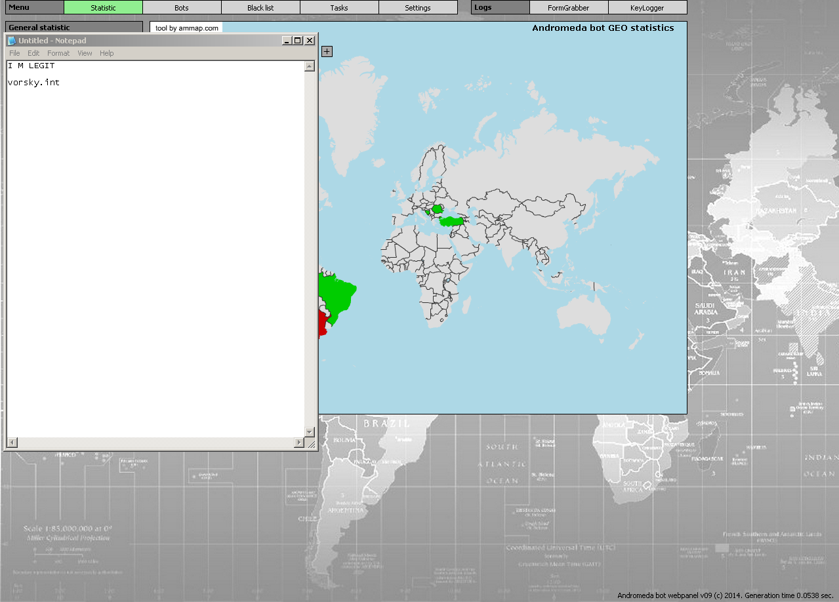This screenshot has width=839, height=602.
Task: Open the Black list tab
Action: point(260,8)
